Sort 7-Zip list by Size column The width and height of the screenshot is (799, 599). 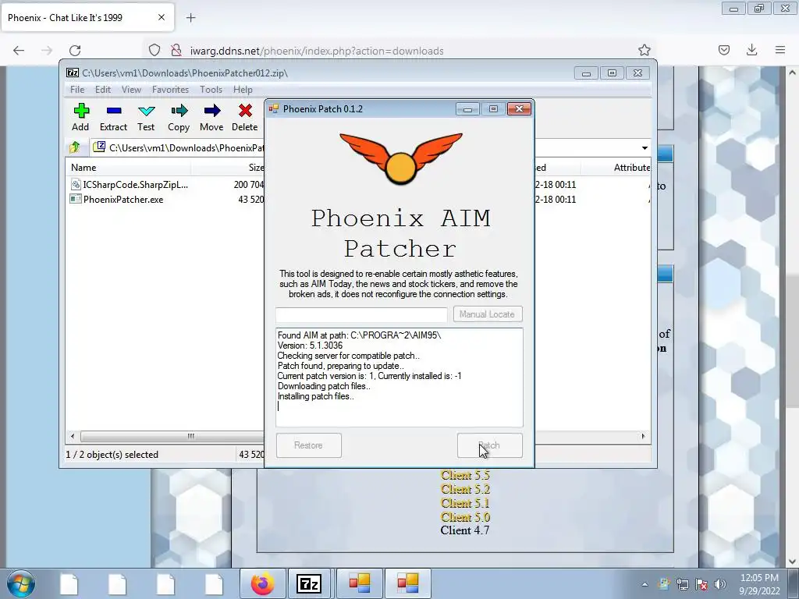[228, 168]
